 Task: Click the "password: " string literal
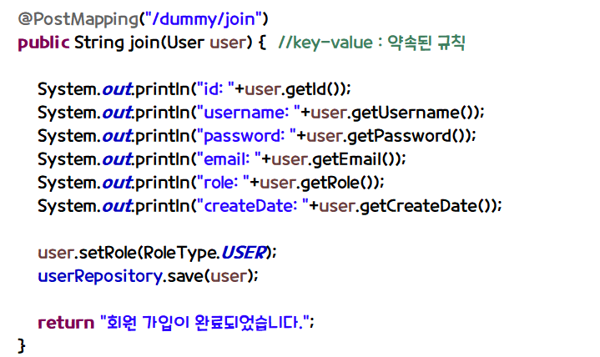(x=246, y=136)
